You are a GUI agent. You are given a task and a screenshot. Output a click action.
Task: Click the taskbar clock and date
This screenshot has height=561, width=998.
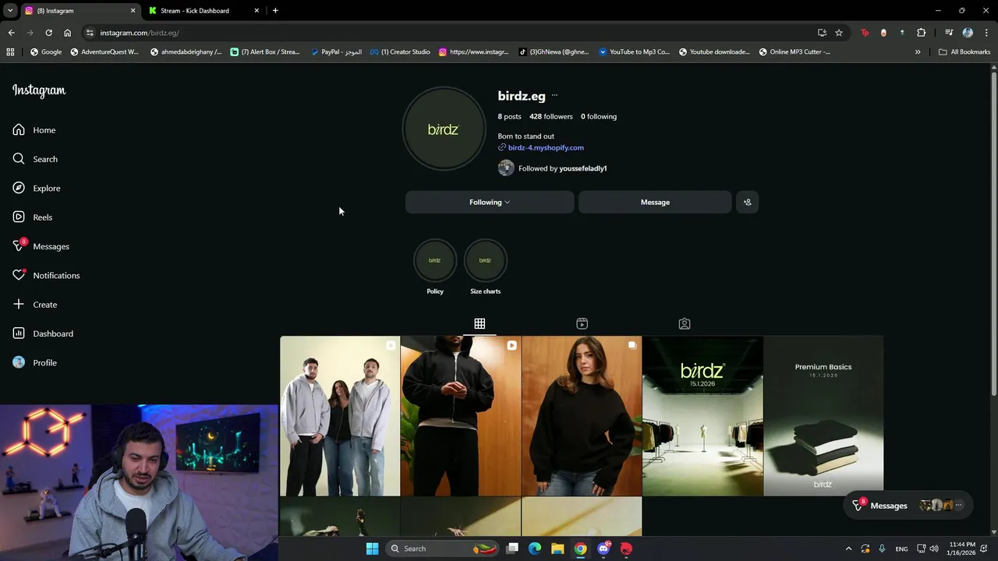[962, 549]
